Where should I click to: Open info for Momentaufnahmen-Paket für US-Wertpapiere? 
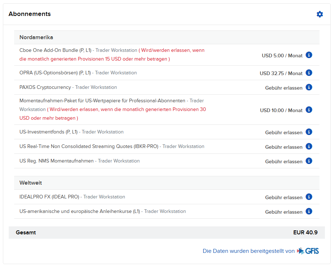pos(309,110)
